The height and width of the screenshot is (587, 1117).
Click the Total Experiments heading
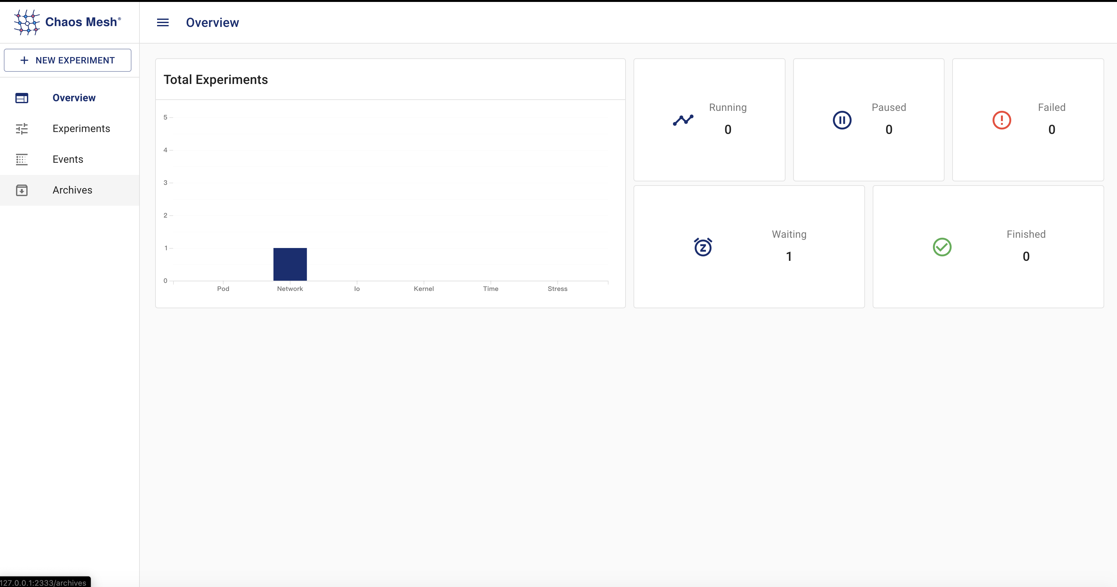point(215,79)
